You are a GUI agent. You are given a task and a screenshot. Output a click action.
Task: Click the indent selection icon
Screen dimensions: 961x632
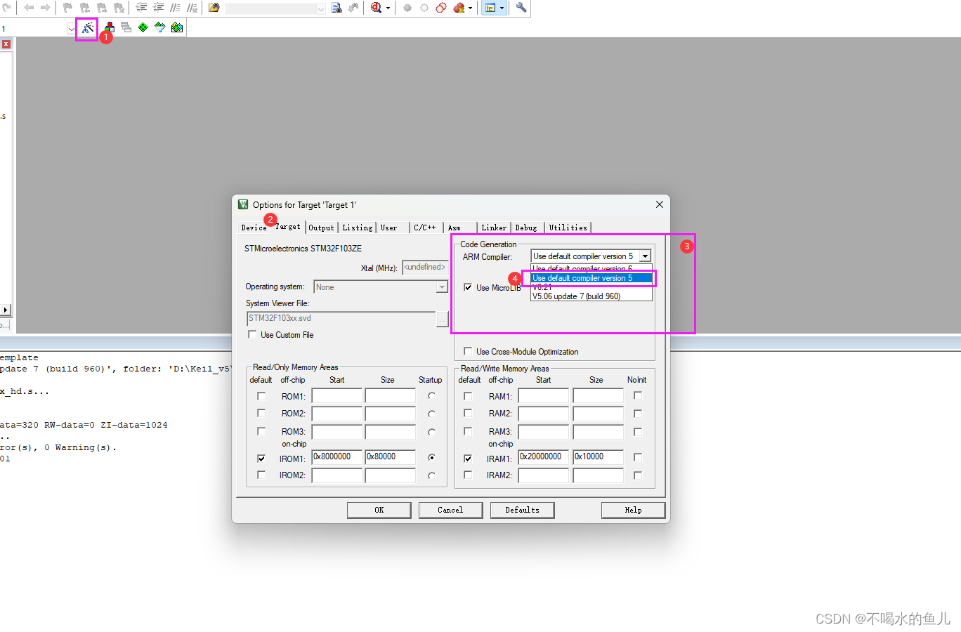(x=141, y=8)
